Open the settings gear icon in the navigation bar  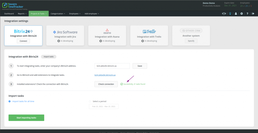click(241, 14)
